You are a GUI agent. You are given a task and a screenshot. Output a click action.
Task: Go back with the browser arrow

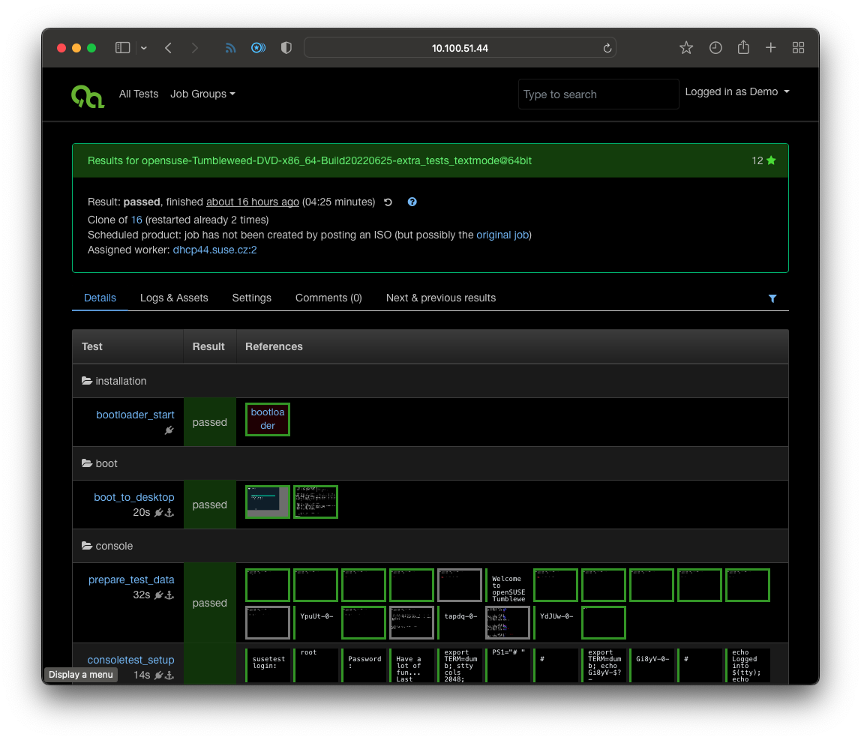tap(169, 48)
